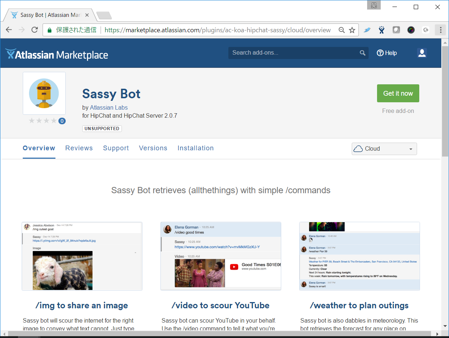This screenshot has width=449, height=338.
Task: Expand the Cloud hosting dropdown
Action: (384, 149)
